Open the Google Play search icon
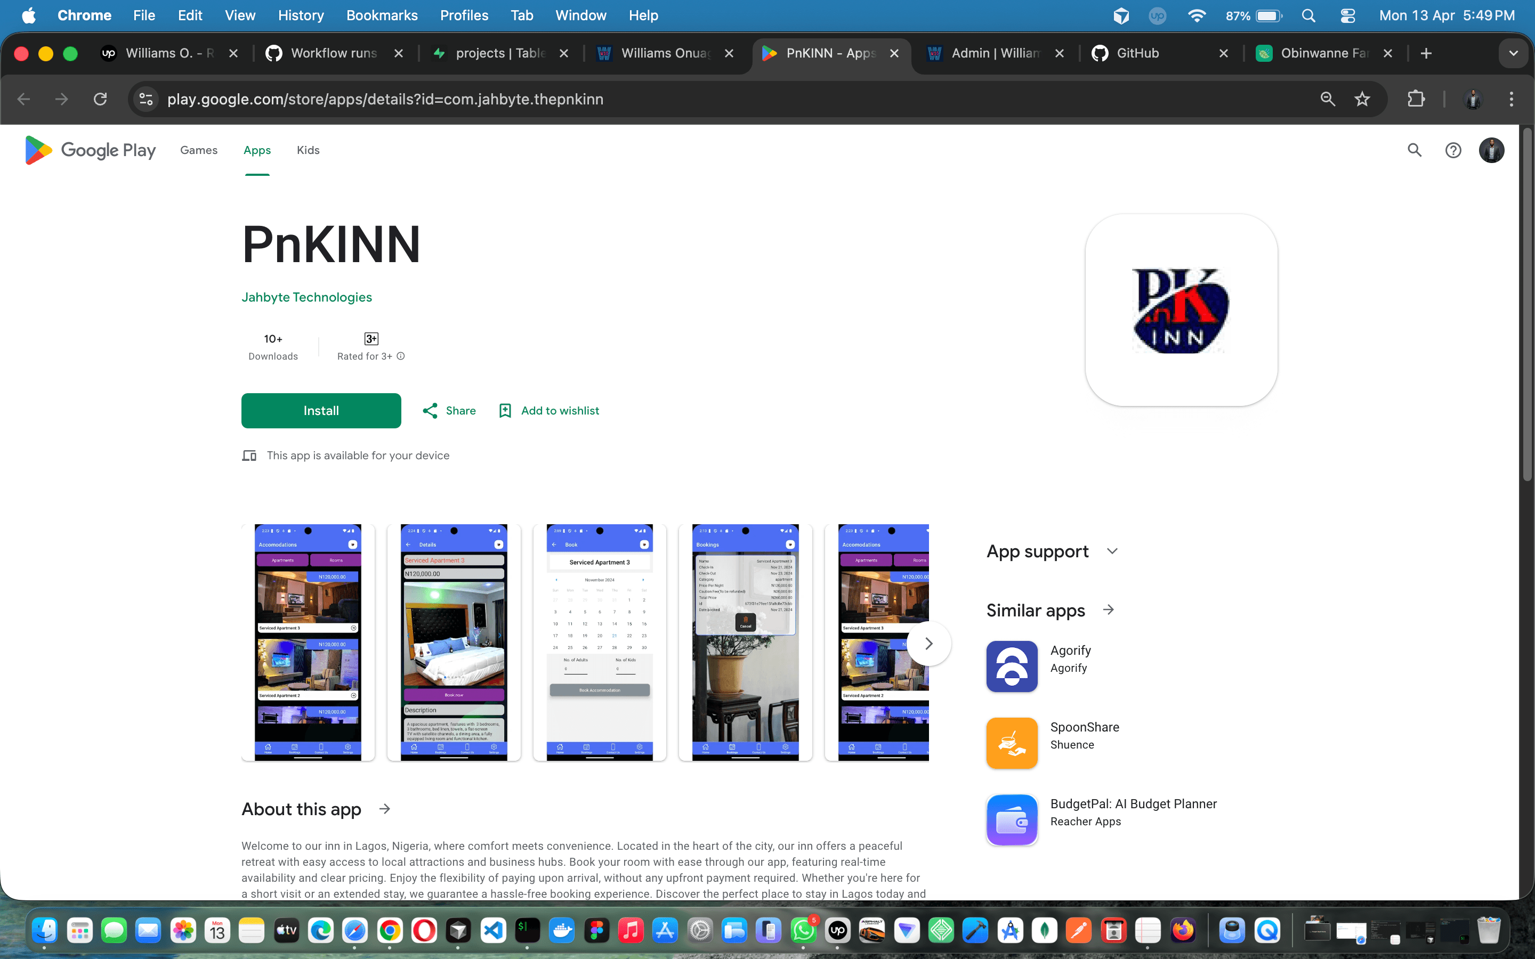This screenshot has width=1535, height=959. (1415, 150)
